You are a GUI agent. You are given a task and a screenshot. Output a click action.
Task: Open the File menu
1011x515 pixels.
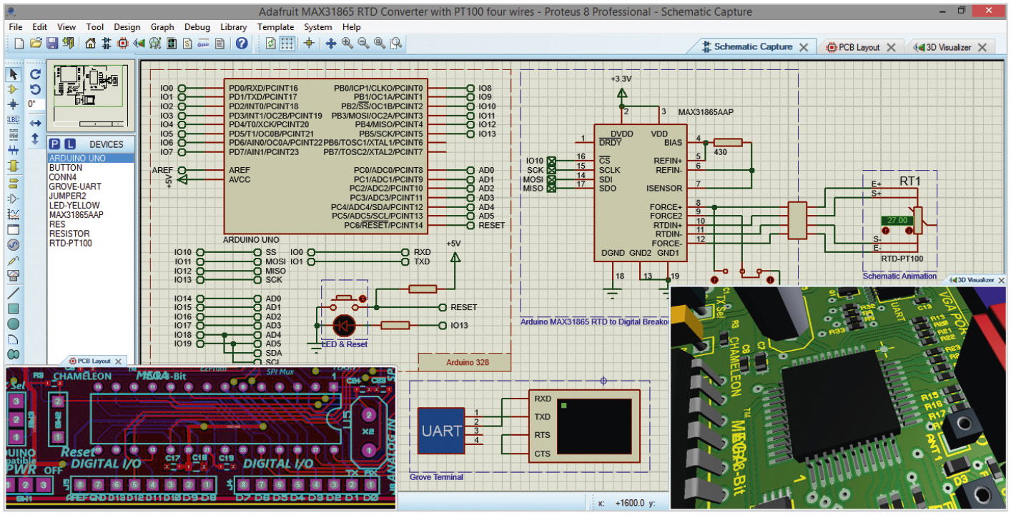pyautogui.click(x=16, y=27)
